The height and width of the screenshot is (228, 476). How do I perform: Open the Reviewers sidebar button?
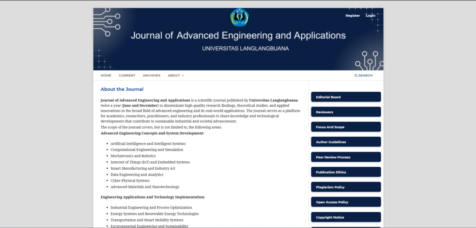[345, 112]
